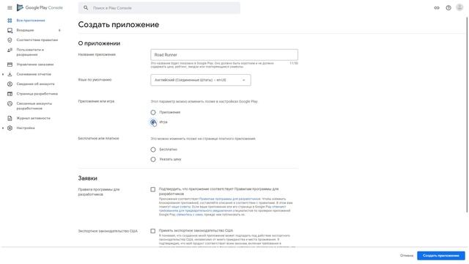
Task: Click the All apps (Все приложения) grid icon
Action: 10,21
